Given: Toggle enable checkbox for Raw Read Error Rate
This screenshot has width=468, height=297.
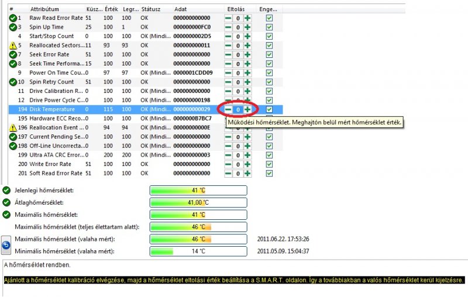Looking at the screenshot, I should click(269, 18).
